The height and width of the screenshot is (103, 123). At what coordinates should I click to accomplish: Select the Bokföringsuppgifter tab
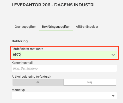[x=56, y=27]
